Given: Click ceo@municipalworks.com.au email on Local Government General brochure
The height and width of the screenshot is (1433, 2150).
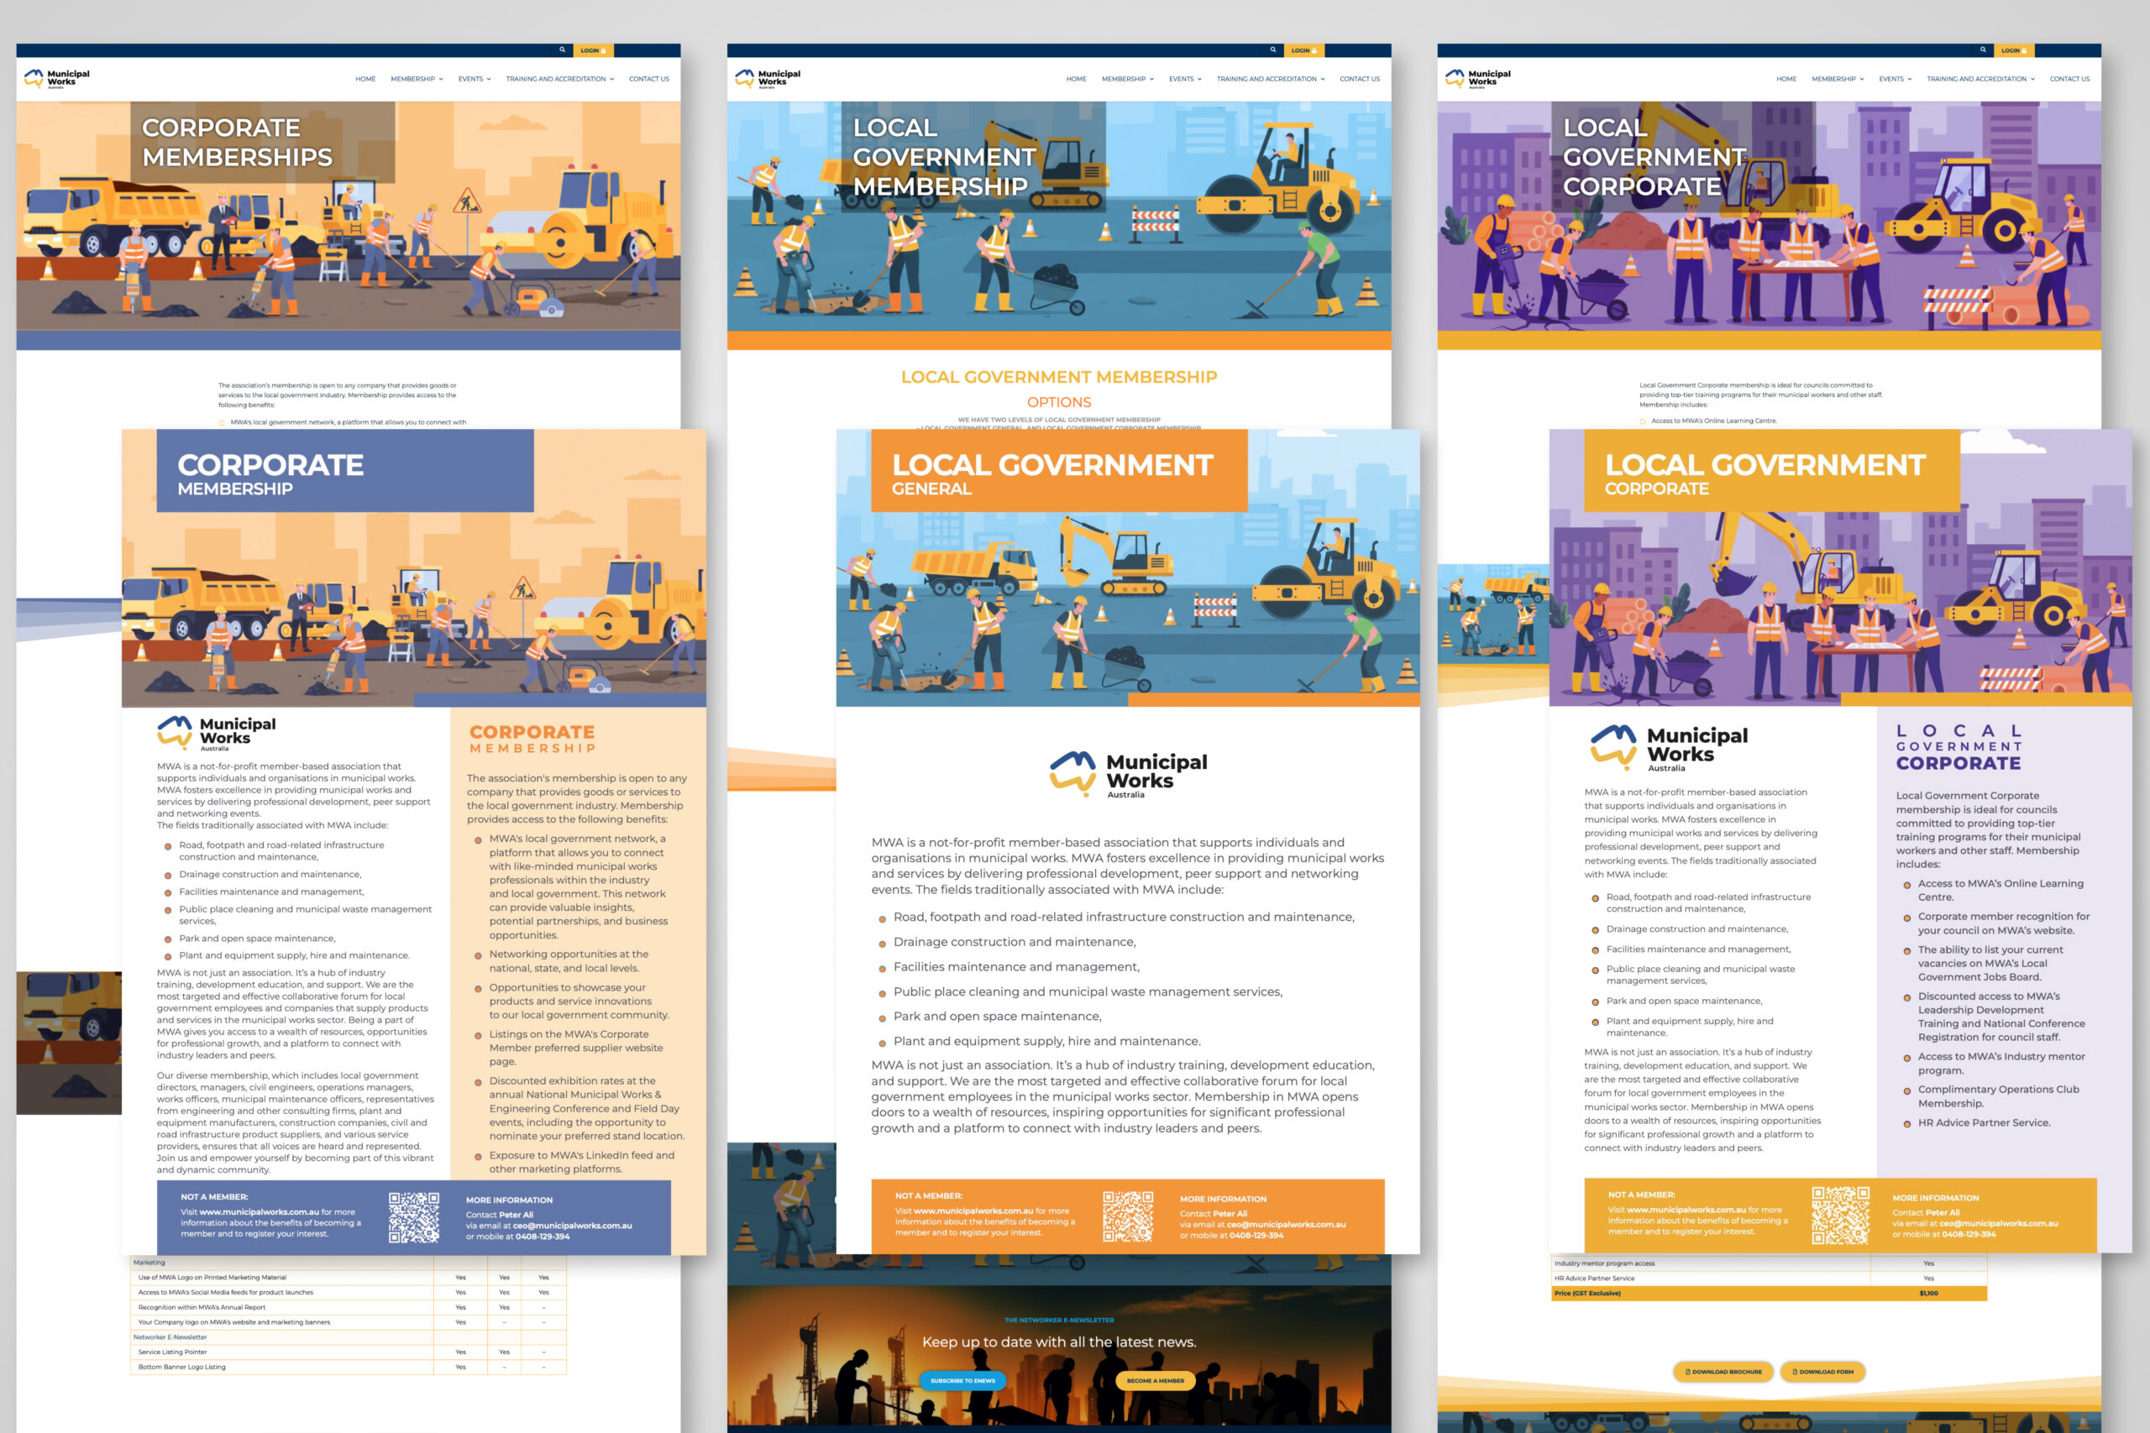Looking at the screenshot, I should coord(1286,1225).
